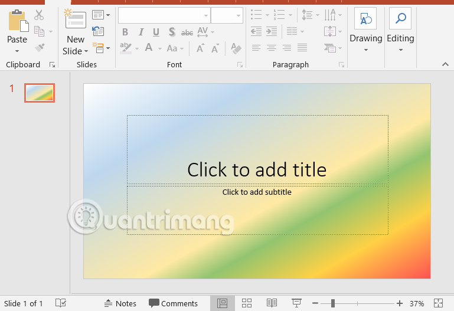The height and width of the screenshot is (311, 454).
Task: Select the Format Painter brush
Action: click(x=40, y=47)
